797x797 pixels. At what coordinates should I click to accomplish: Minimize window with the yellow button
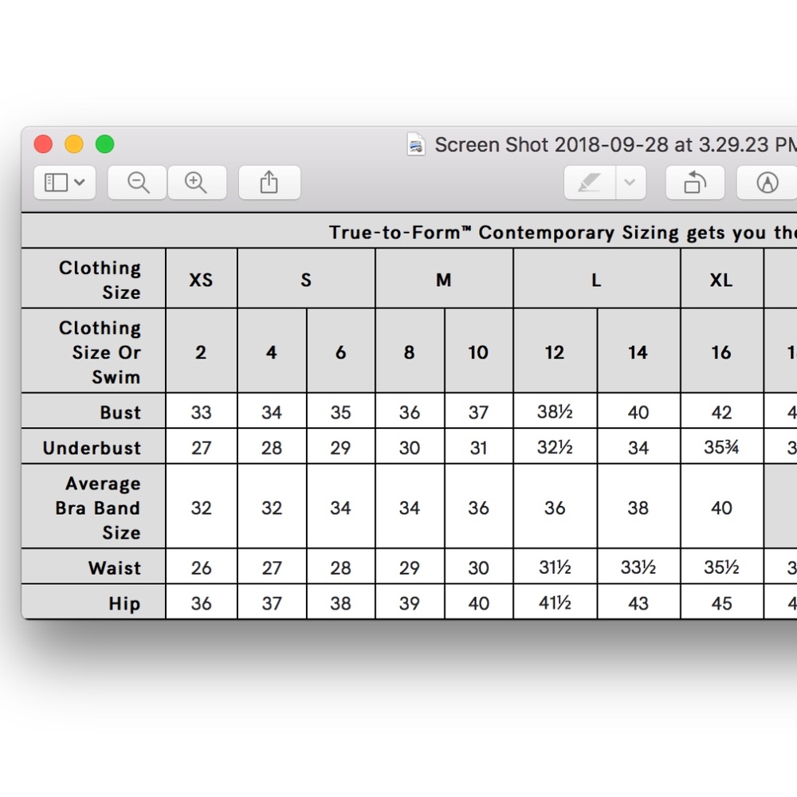74,144
